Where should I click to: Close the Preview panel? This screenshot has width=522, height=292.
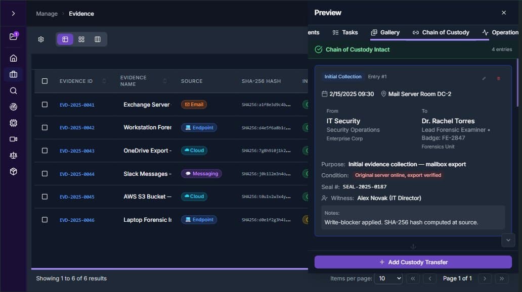pos(504,13)
